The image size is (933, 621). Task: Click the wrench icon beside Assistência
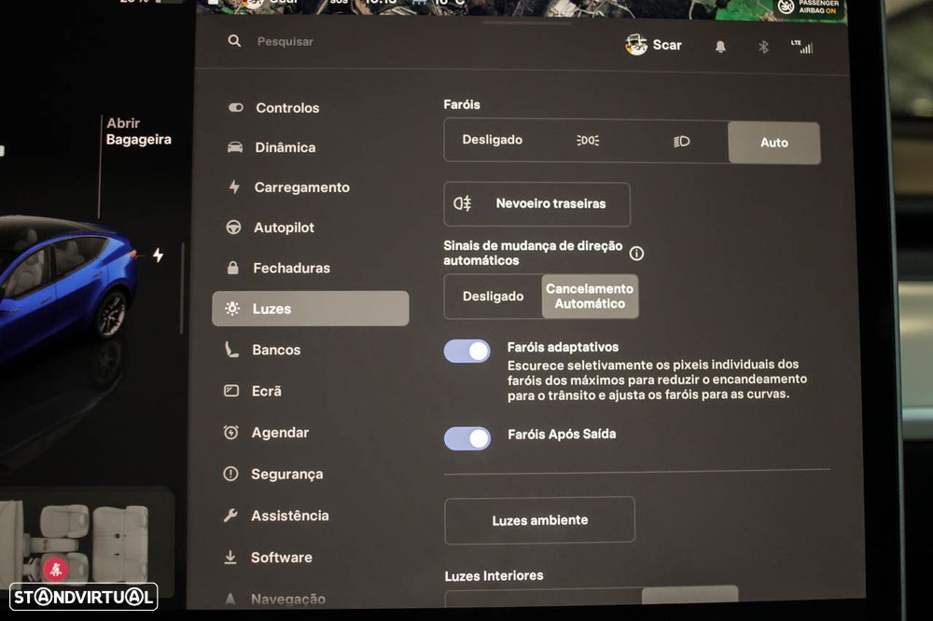click(230, 516)
